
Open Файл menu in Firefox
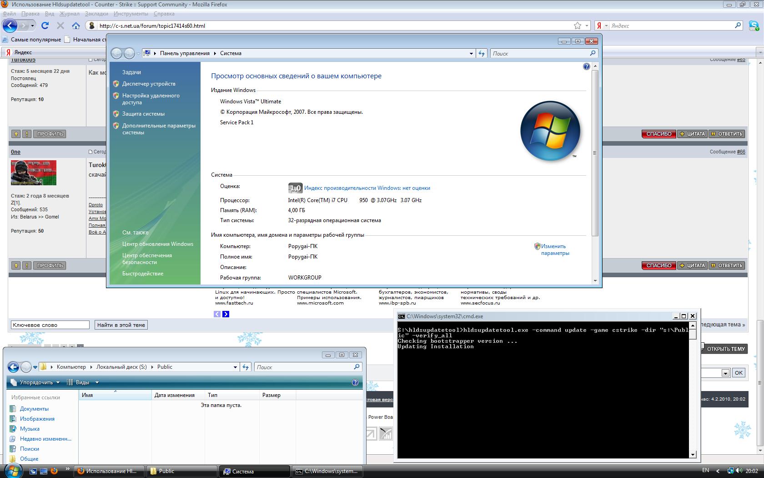click(9, 14)
